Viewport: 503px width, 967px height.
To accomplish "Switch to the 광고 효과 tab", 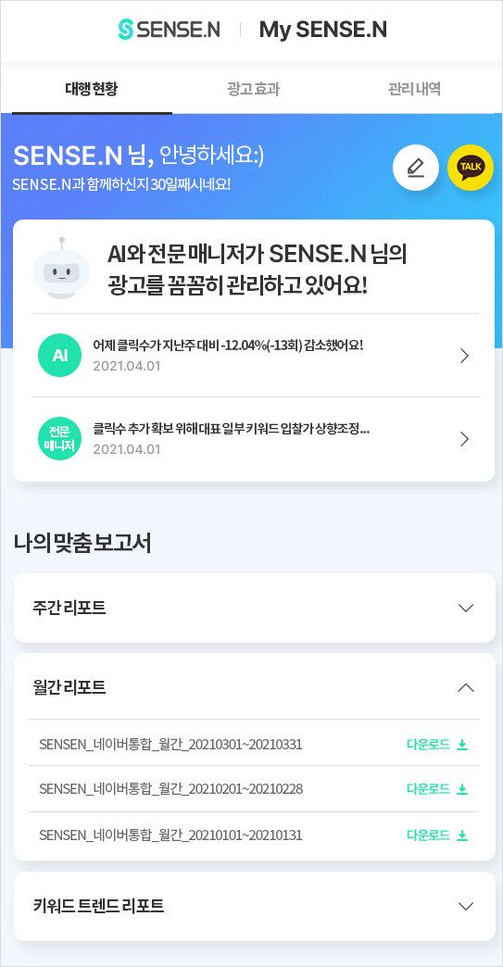I will 253,90.
